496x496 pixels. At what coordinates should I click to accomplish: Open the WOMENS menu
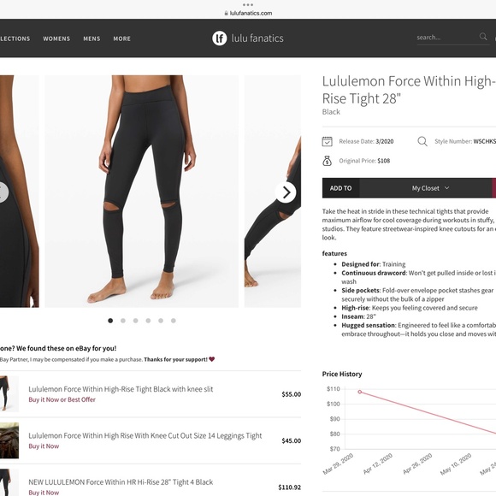click(56, 38)
